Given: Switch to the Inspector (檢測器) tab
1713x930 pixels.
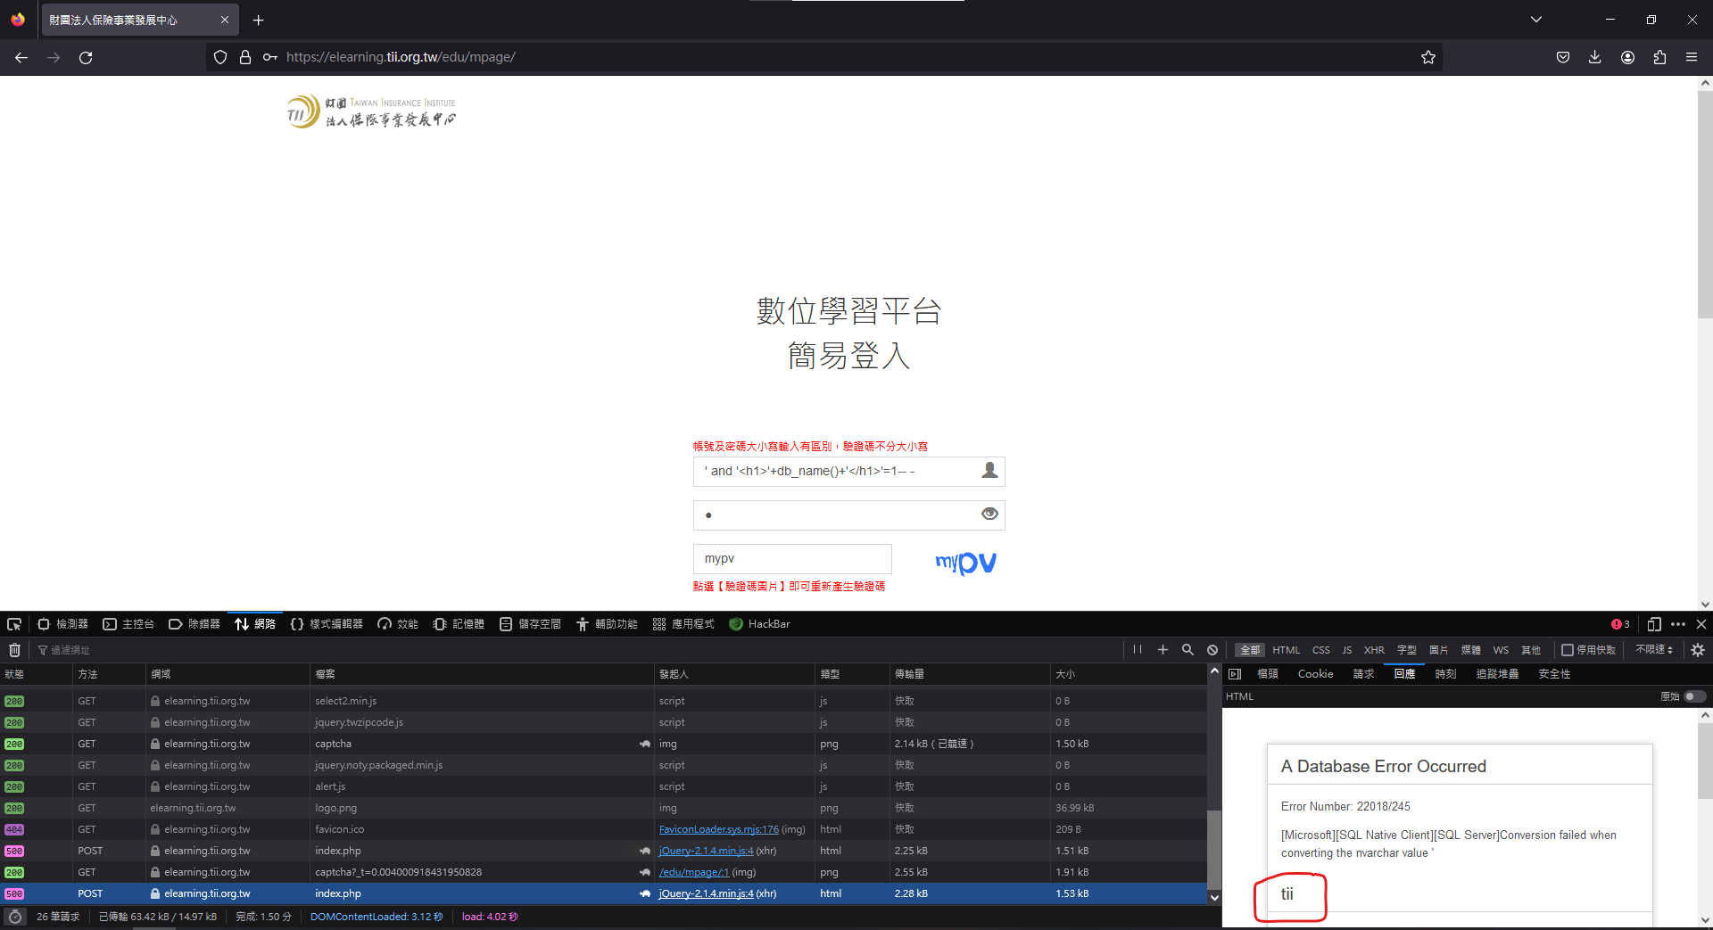Looking at the screenshot, I should (x=62, y=624).
